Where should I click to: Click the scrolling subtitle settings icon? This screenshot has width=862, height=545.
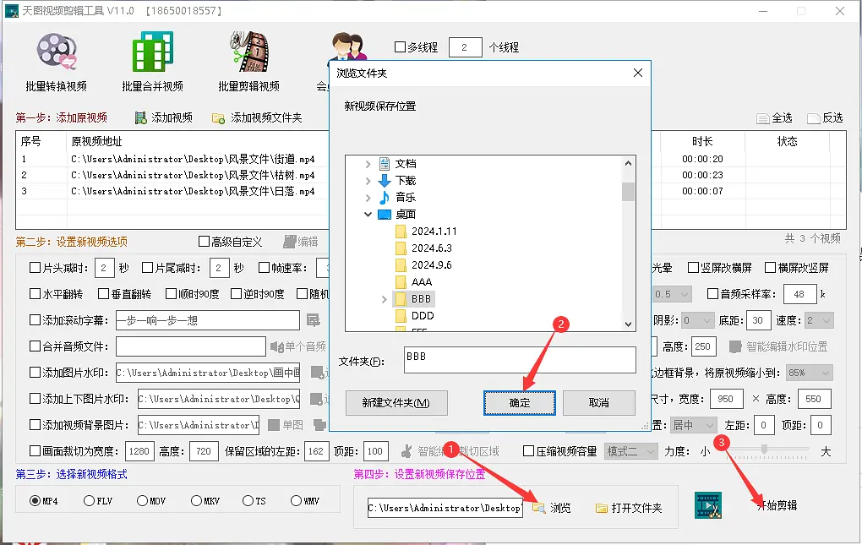[x=313, y=319]
